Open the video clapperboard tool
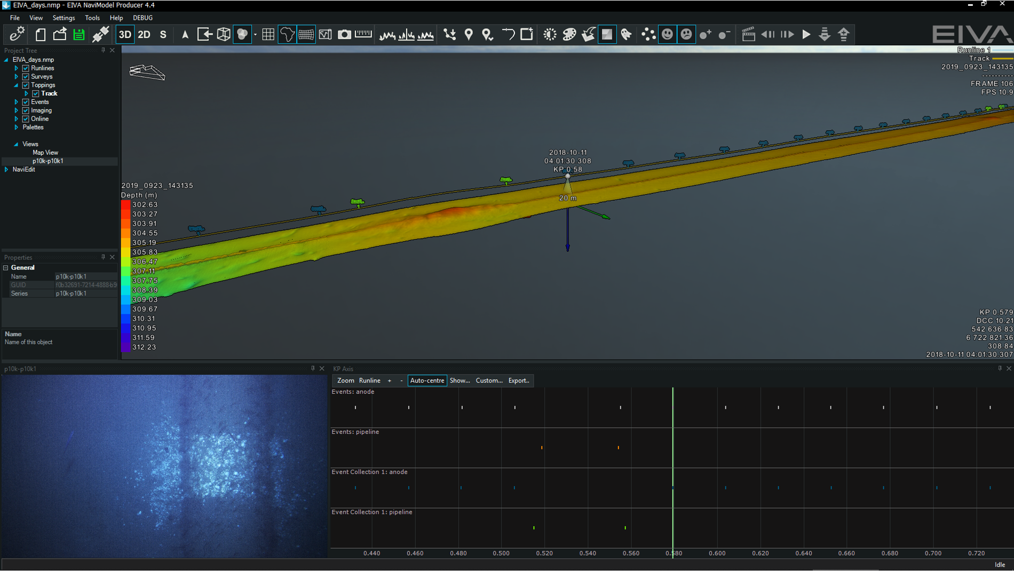 [x=749, y=34]
